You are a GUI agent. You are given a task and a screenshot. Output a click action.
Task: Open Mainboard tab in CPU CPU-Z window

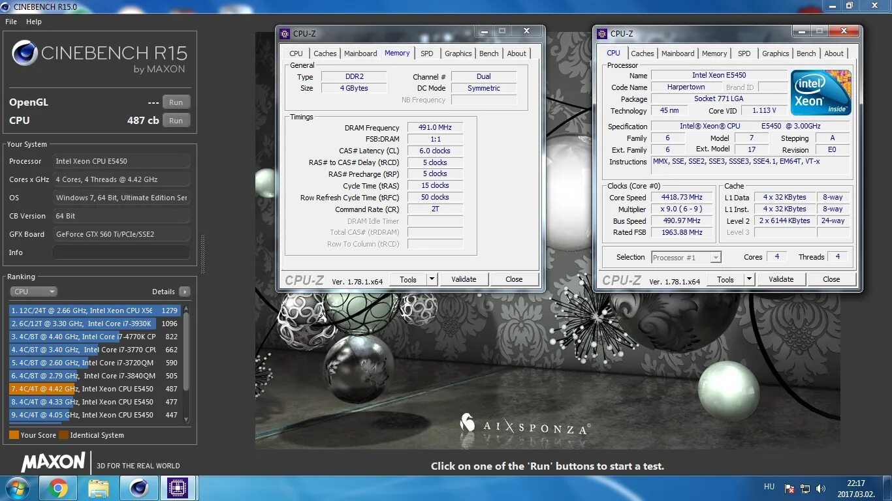point(678,53)
